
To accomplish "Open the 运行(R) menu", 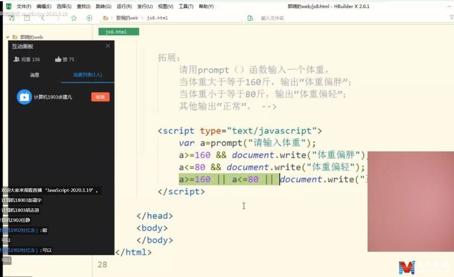I will (x=124, y=7).
